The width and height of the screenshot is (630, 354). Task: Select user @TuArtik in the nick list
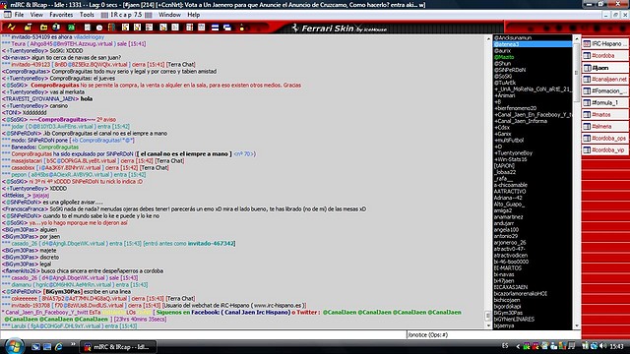pyautogui.click(x=505, y=83)
